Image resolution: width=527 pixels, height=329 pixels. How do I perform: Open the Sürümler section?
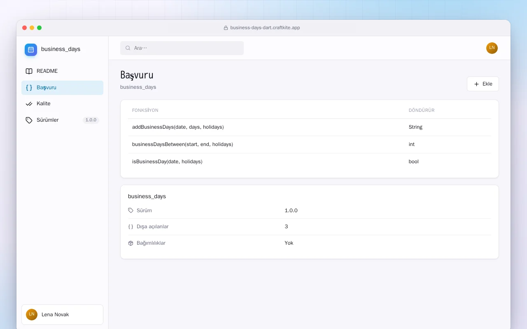(x=62, y=120)
